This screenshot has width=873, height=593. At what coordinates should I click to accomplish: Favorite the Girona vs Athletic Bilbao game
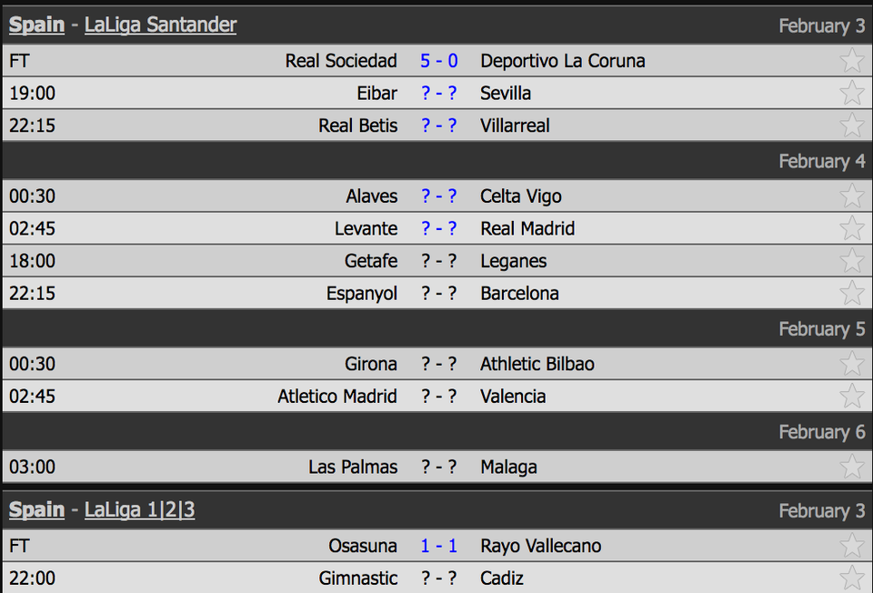point(852,364)
